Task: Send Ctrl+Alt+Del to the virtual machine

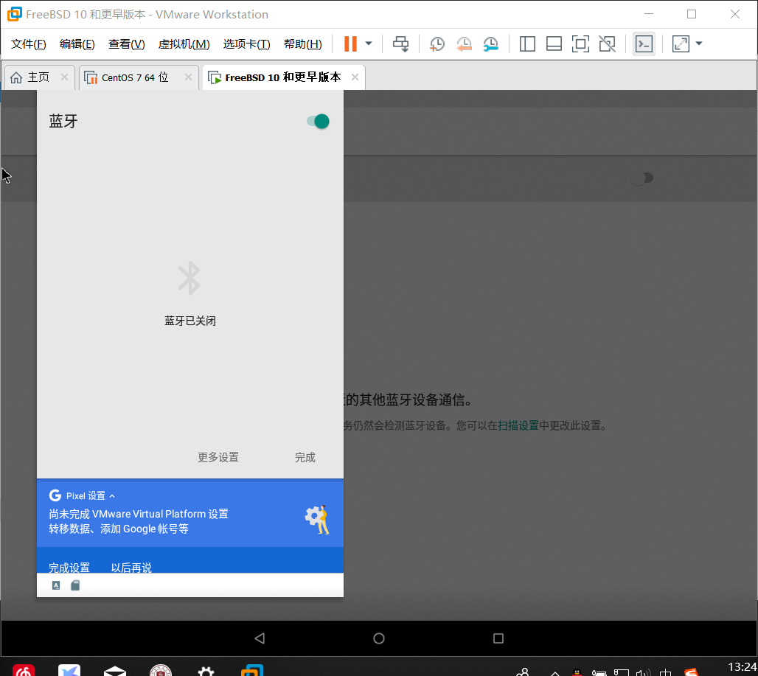Action: [x=401, y=44]
